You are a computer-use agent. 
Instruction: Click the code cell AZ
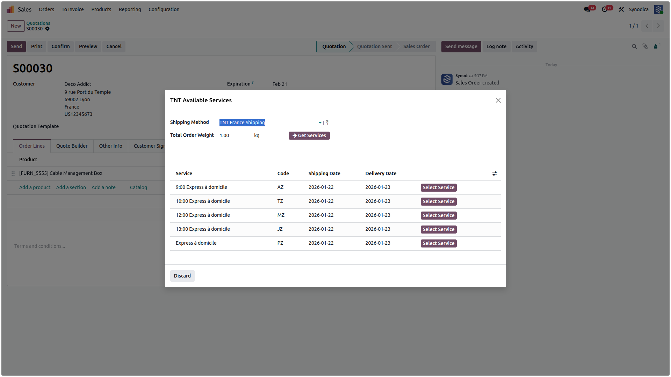(280, 187)
